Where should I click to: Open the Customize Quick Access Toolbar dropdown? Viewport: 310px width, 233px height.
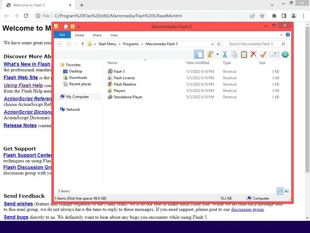tap(78, 27)
